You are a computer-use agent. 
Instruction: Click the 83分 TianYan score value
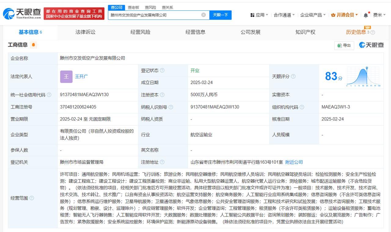(x=334, y=76)
